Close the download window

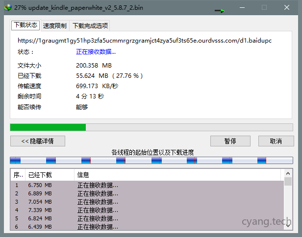pos(287,7)
